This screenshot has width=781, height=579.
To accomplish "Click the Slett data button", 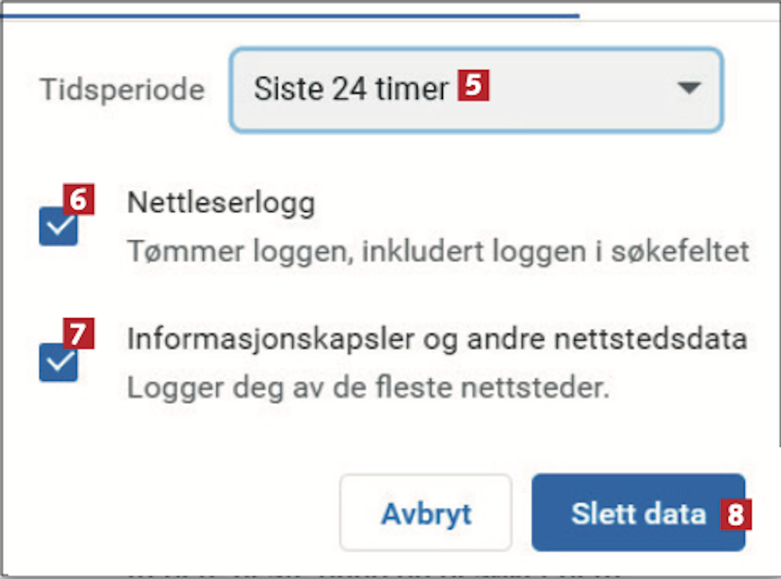I will 638,513.
